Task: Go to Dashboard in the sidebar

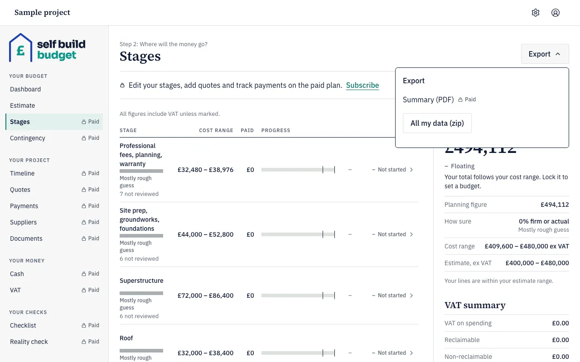Action: click(54, 89)
